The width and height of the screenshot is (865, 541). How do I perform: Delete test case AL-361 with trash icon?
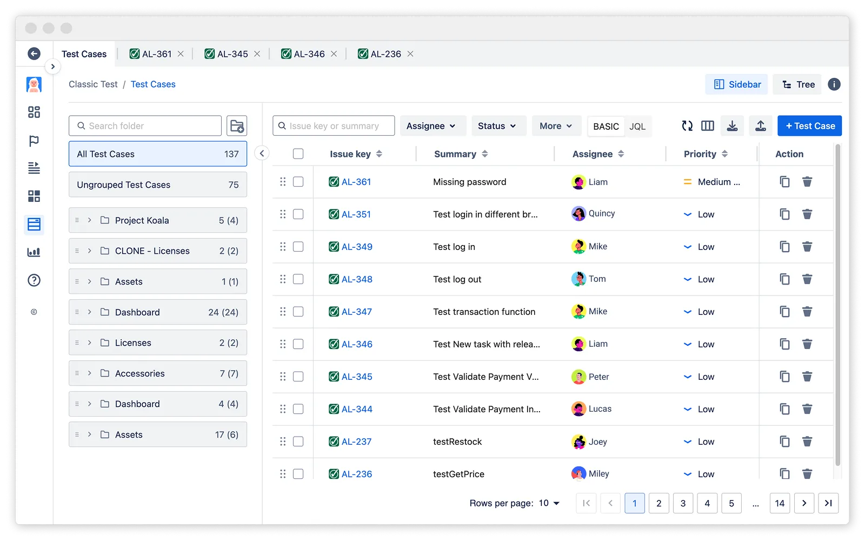point(807,182)
